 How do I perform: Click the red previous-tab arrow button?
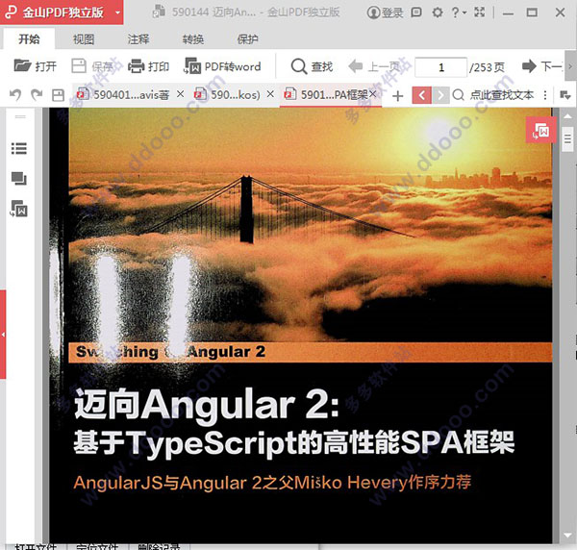[x=422, y=95]
